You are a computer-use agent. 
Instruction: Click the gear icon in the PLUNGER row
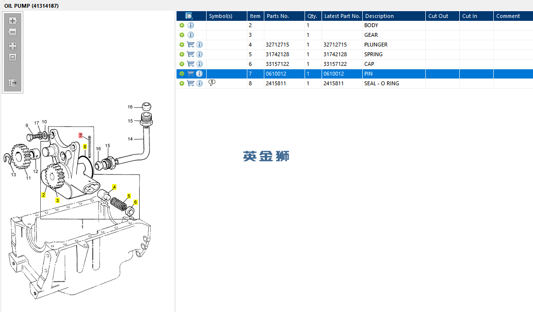(182, 45)
